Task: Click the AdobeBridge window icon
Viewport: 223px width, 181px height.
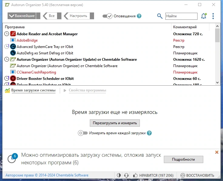Action: [x=13, y=40]
